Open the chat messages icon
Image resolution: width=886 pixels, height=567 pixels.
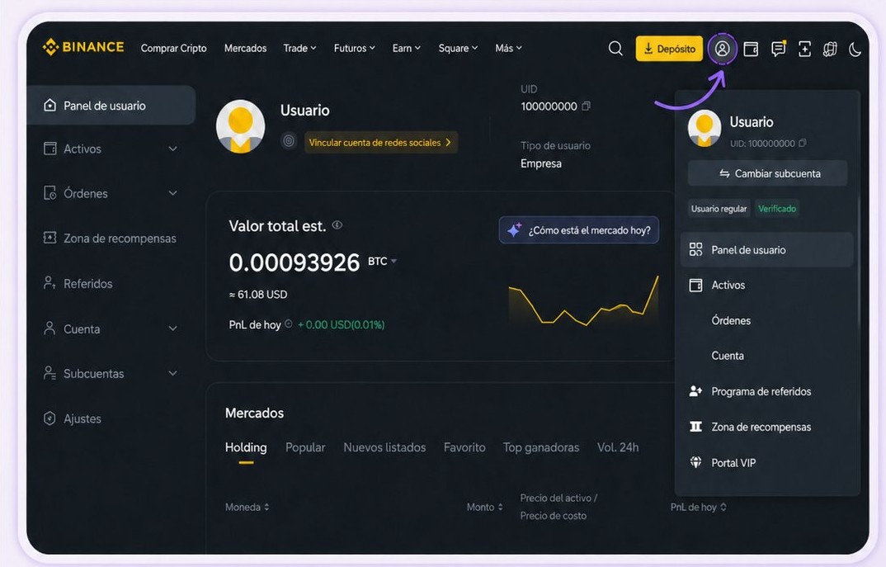click(778, 49)
